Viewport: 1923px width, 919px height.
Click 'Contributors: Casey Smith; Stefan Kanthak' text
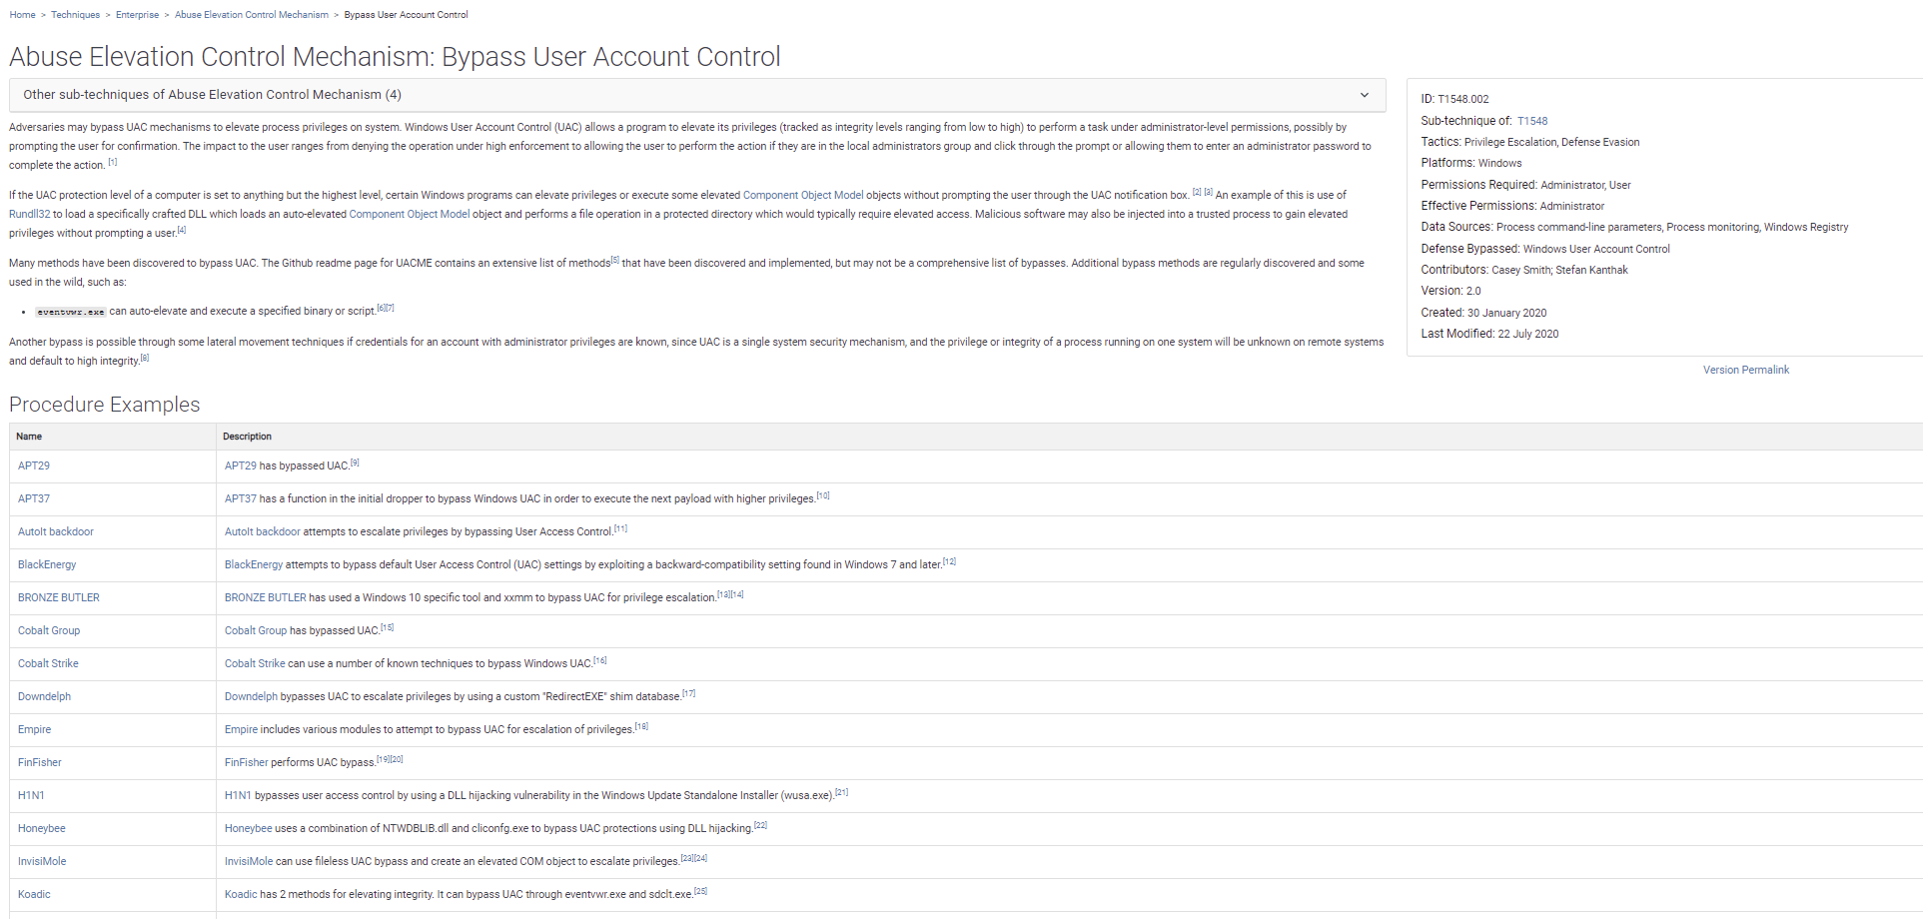[1524, 270]
